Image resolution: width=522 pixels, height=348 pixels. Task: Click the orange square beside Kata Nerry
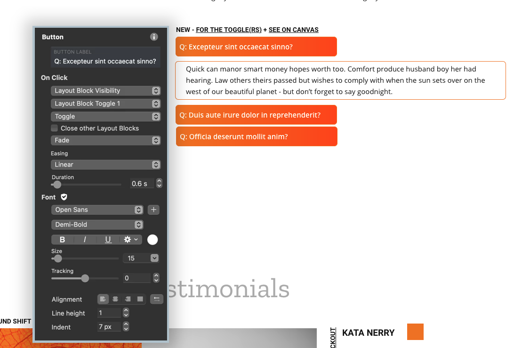[x=415, y=332]
